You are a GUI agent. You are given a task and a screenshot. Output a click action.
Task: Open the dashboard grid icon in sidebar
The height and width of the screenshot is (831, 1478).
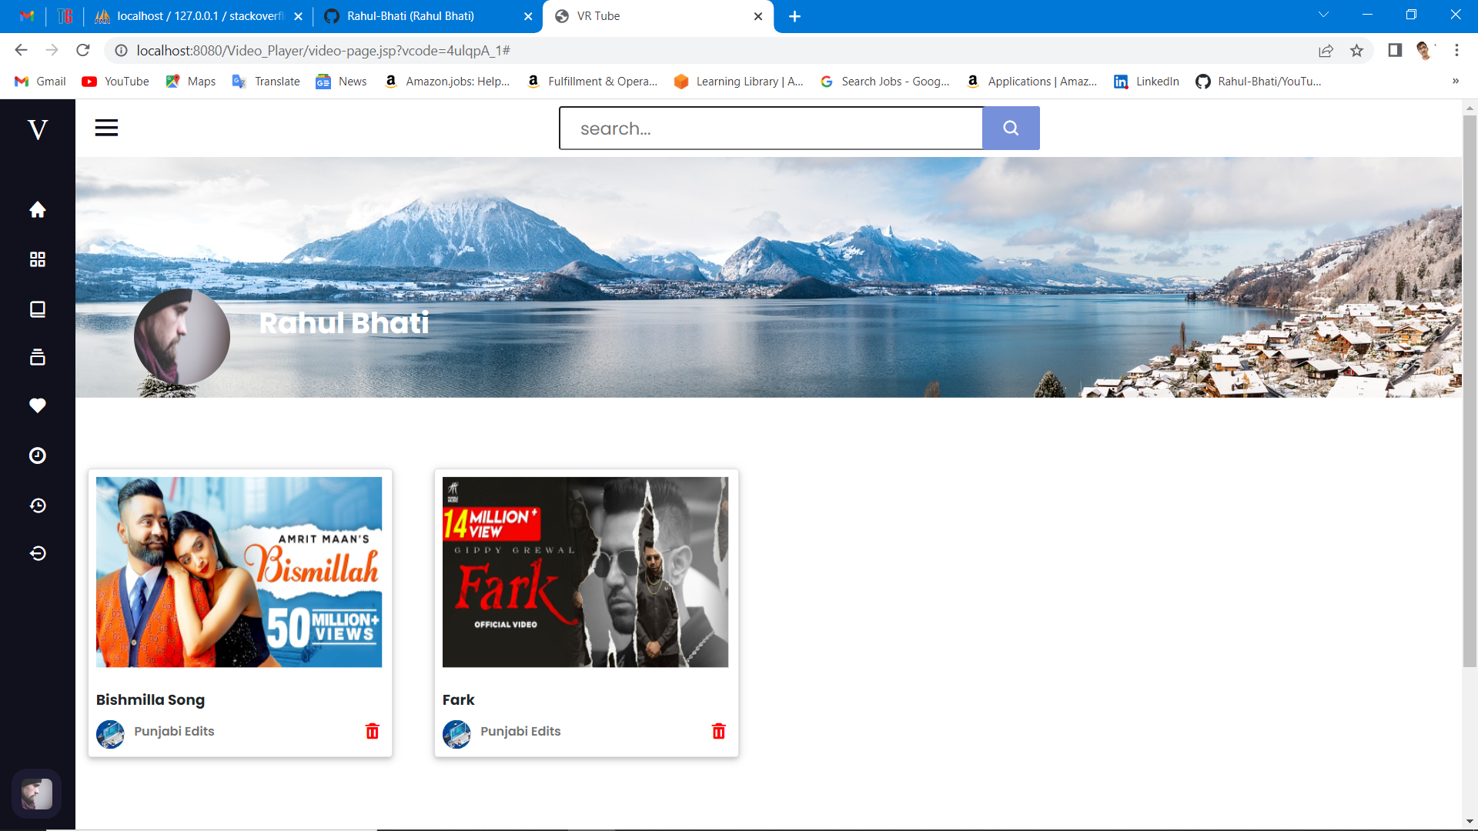pos(37,259)
